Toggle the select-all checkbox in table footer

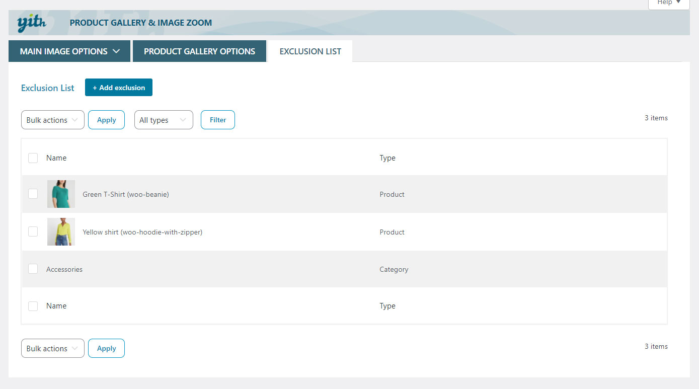(x=33, y=306)
